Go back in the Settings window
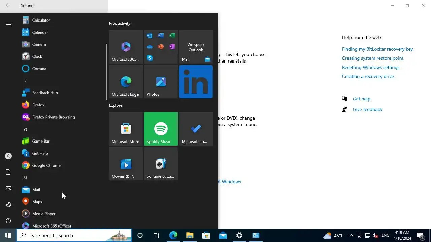Image resolution: width=431 pixels, height=242 pixels. [x=8, y=5]
